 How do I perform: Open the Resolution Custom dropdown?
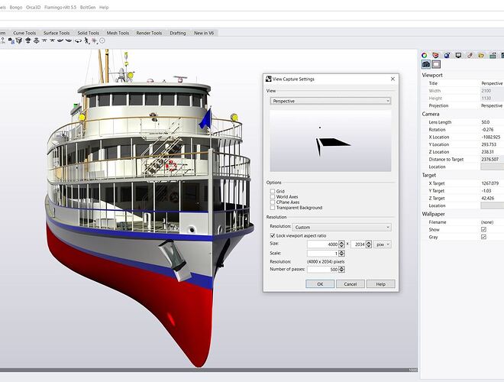(341, 227)
